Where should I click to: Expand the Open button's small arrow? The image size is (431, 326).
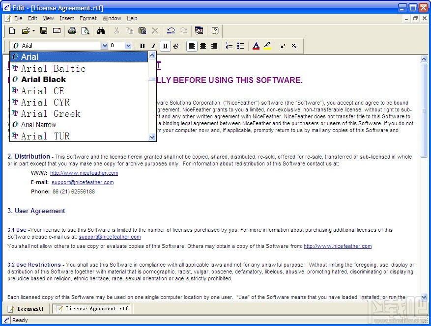33,31
